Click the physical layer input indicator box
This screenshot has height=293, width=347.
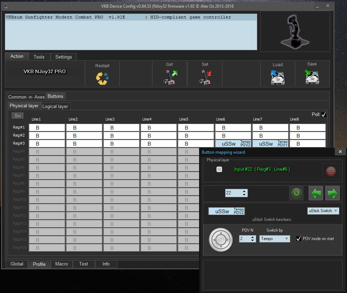(x=219, y=169)
